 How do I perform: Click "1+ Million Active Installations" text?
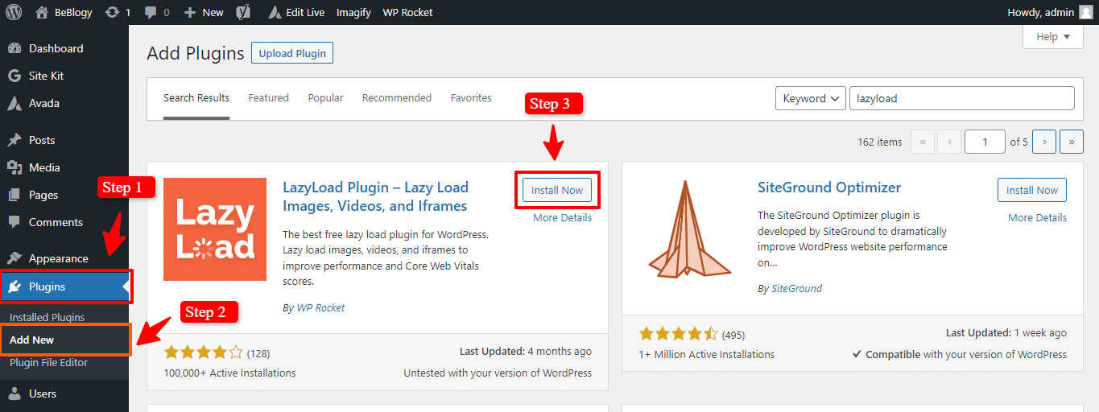coord(707,354)
